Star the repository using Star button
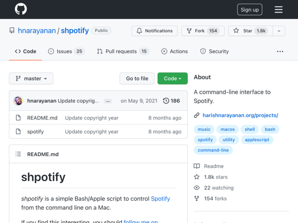The width and height of the screenshot is (298, 223). [251, 31]
